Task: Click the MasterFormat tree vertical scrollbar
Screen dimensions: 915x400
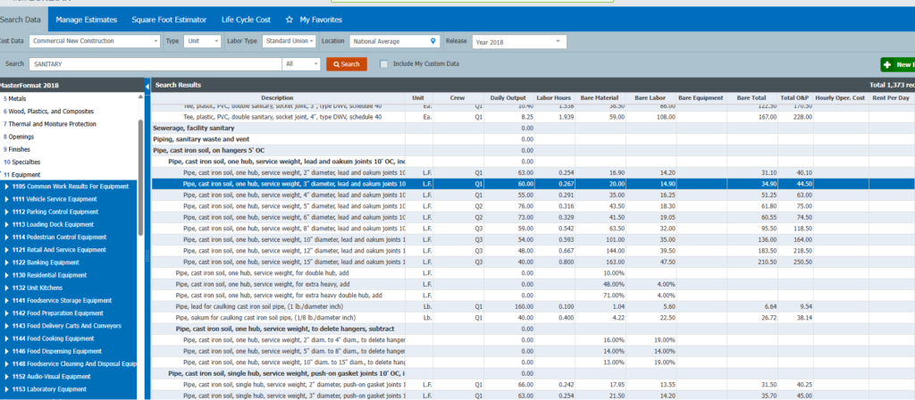Action: tap(140, 178)
